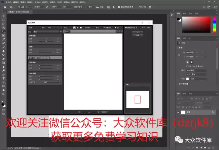Screen dimensions: 219x150
Task: Open crop settings gear icon
Action: pos(114,7)
